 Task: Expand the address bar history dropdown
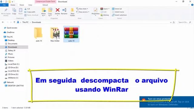pos(171,22)
